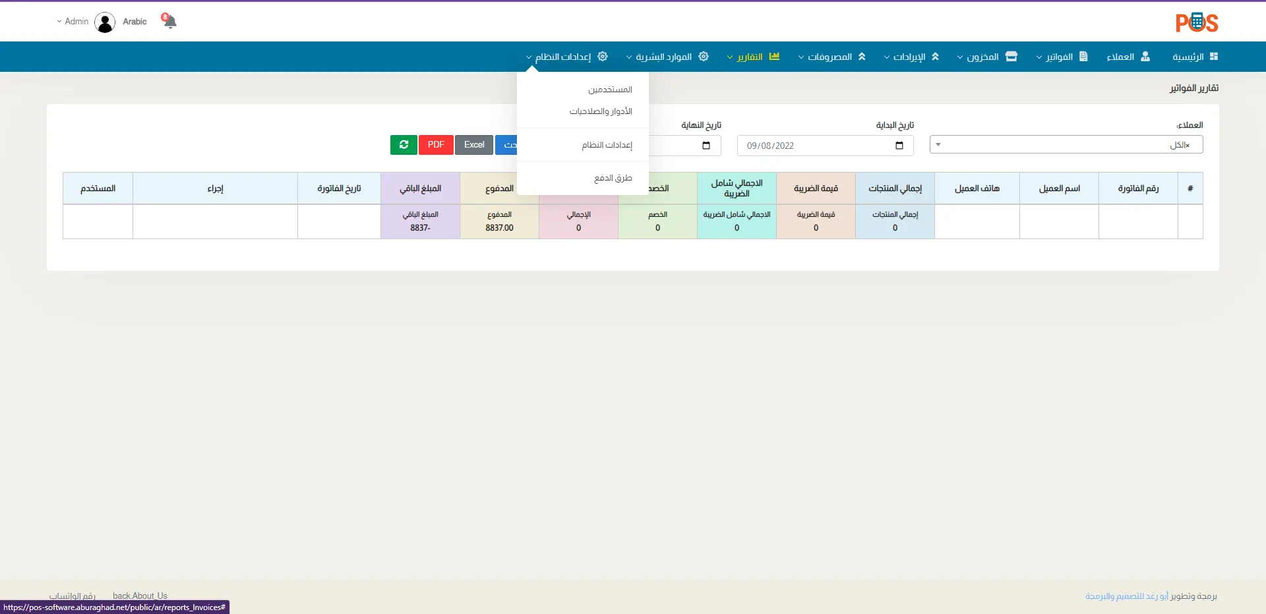
Task: Click the POS logo
Action: 1196,22
